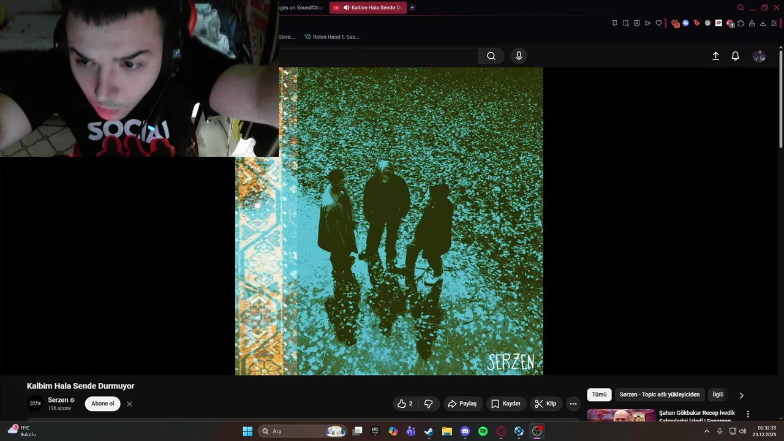Image resolution: width=784 pixels, height=441 pixels.
Task: Click the taskbar Ara search box
Action: 302,431
